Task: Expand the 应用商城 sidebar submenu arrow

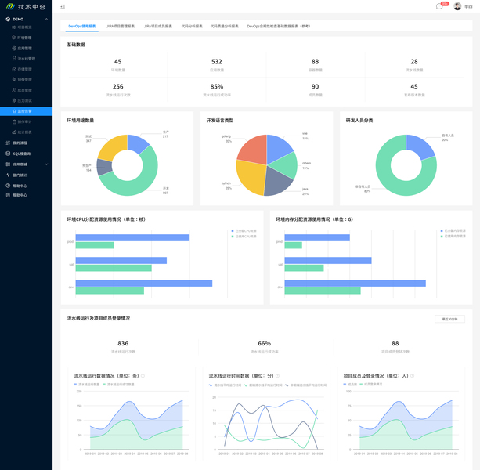Action: pos(46,164)
